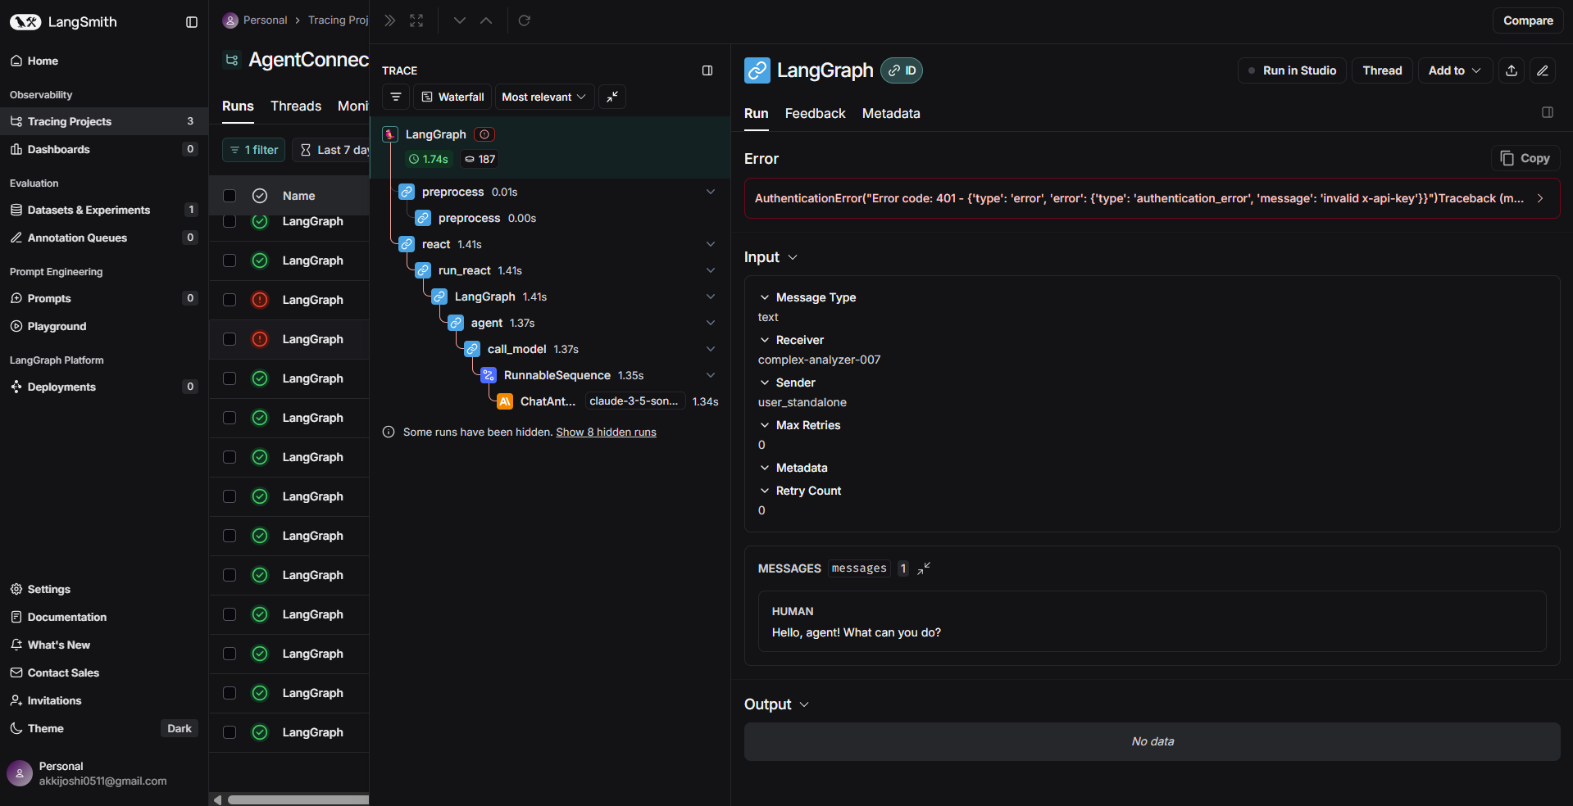Open Most relevant sort dropdown
This screenshot has height=806, width=1573.
click(x=544, y=97)
